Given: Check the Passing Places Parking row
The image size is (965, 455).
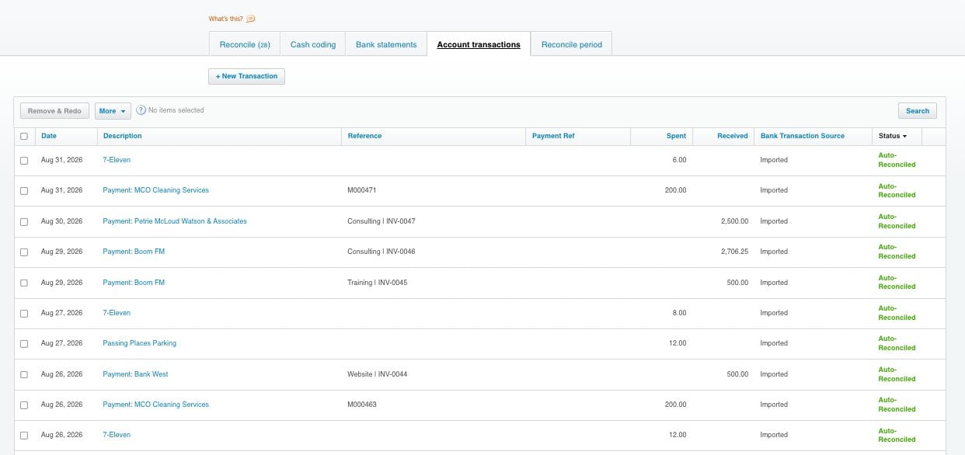Looking at the screenshot, I should point(24,343).
